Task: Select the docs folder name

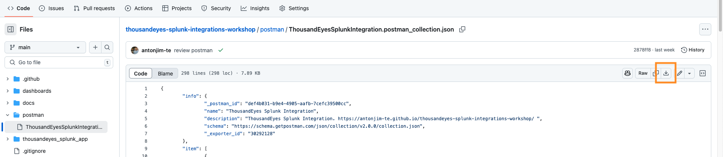Action: click(x=28, y=103)
